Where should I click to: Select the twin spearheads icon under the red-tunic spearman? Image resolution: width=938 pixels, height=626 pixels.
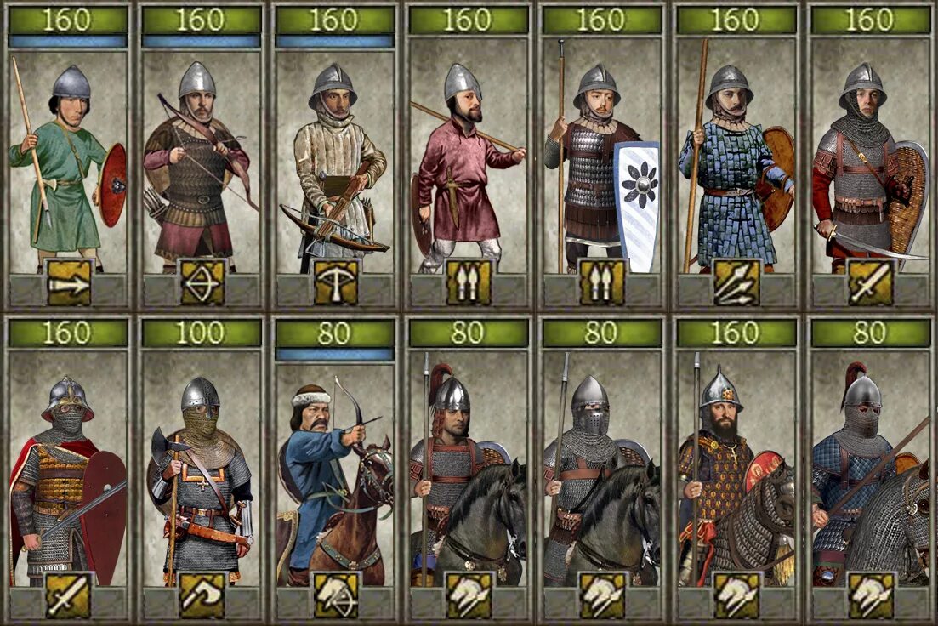tap(469, 282)
